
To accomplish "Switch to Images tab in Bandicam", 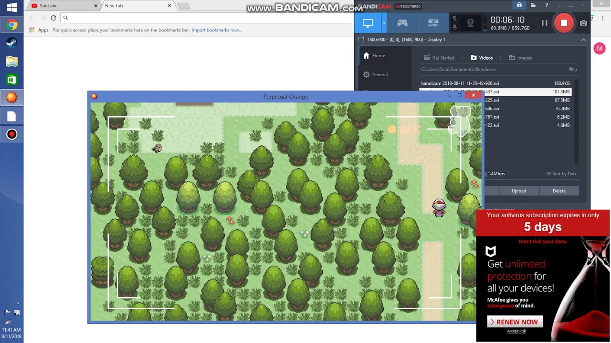I will (x=520, y=58).
